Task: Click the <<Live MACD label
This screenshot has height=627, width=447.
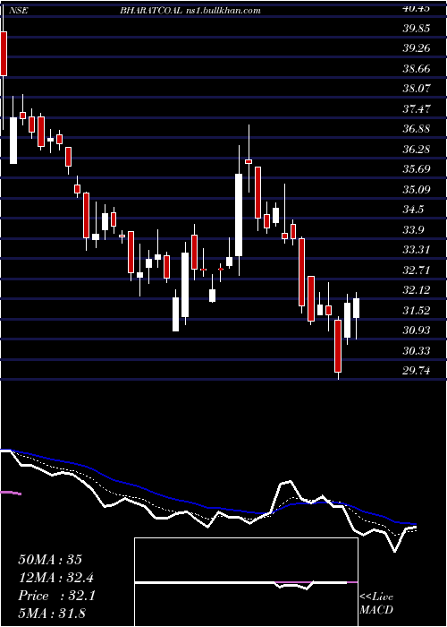Action: (376, 604)
